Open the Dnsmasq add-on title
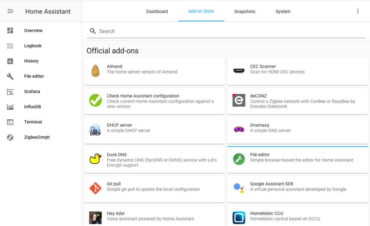The height and width of the screenshot is (226, 370). (x=259, y=125)
